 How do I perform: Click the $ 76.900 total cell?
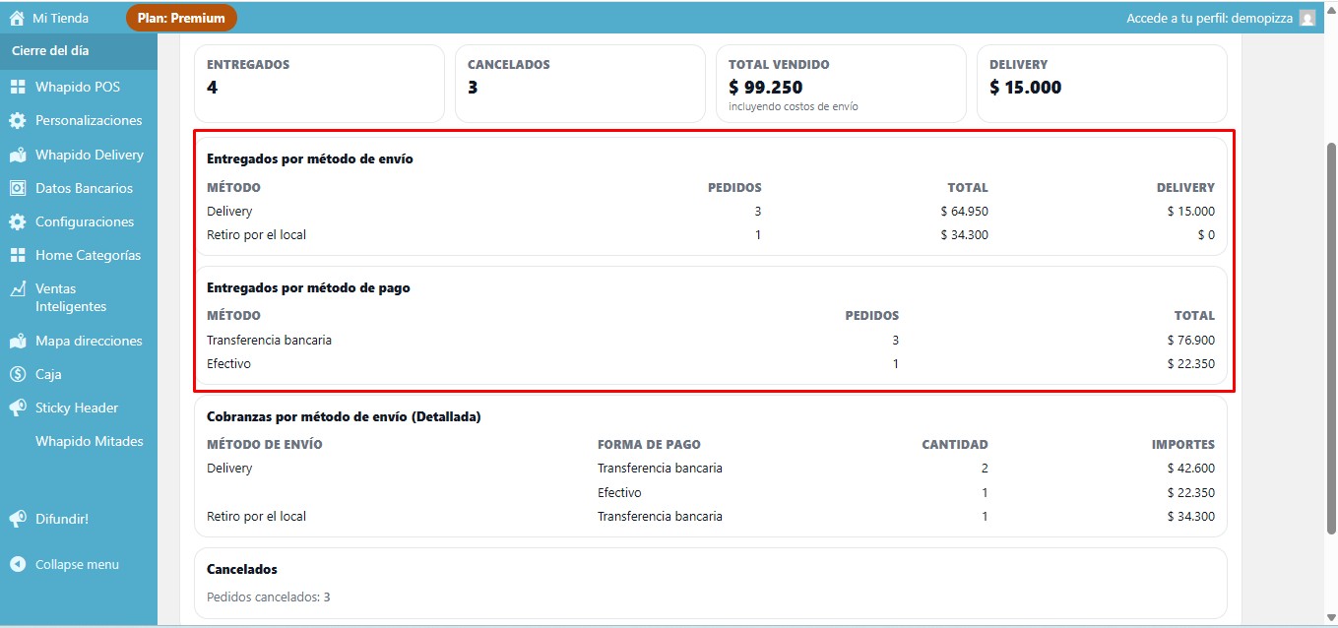click(x=1190, y=340)
